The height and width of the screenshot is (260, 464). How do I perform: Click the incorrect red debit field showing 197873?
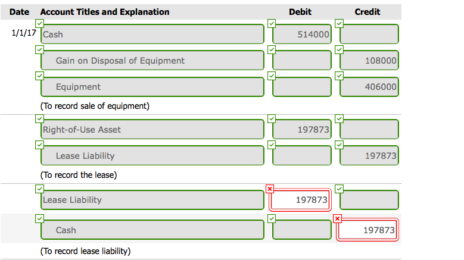300,200
